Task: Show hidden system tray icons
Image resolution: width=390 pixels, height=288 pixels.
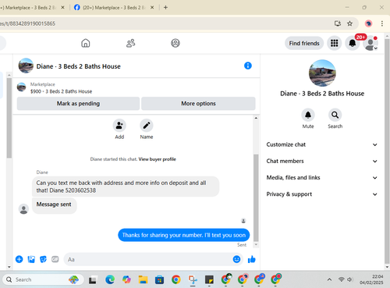Action: tap(329, 279)
